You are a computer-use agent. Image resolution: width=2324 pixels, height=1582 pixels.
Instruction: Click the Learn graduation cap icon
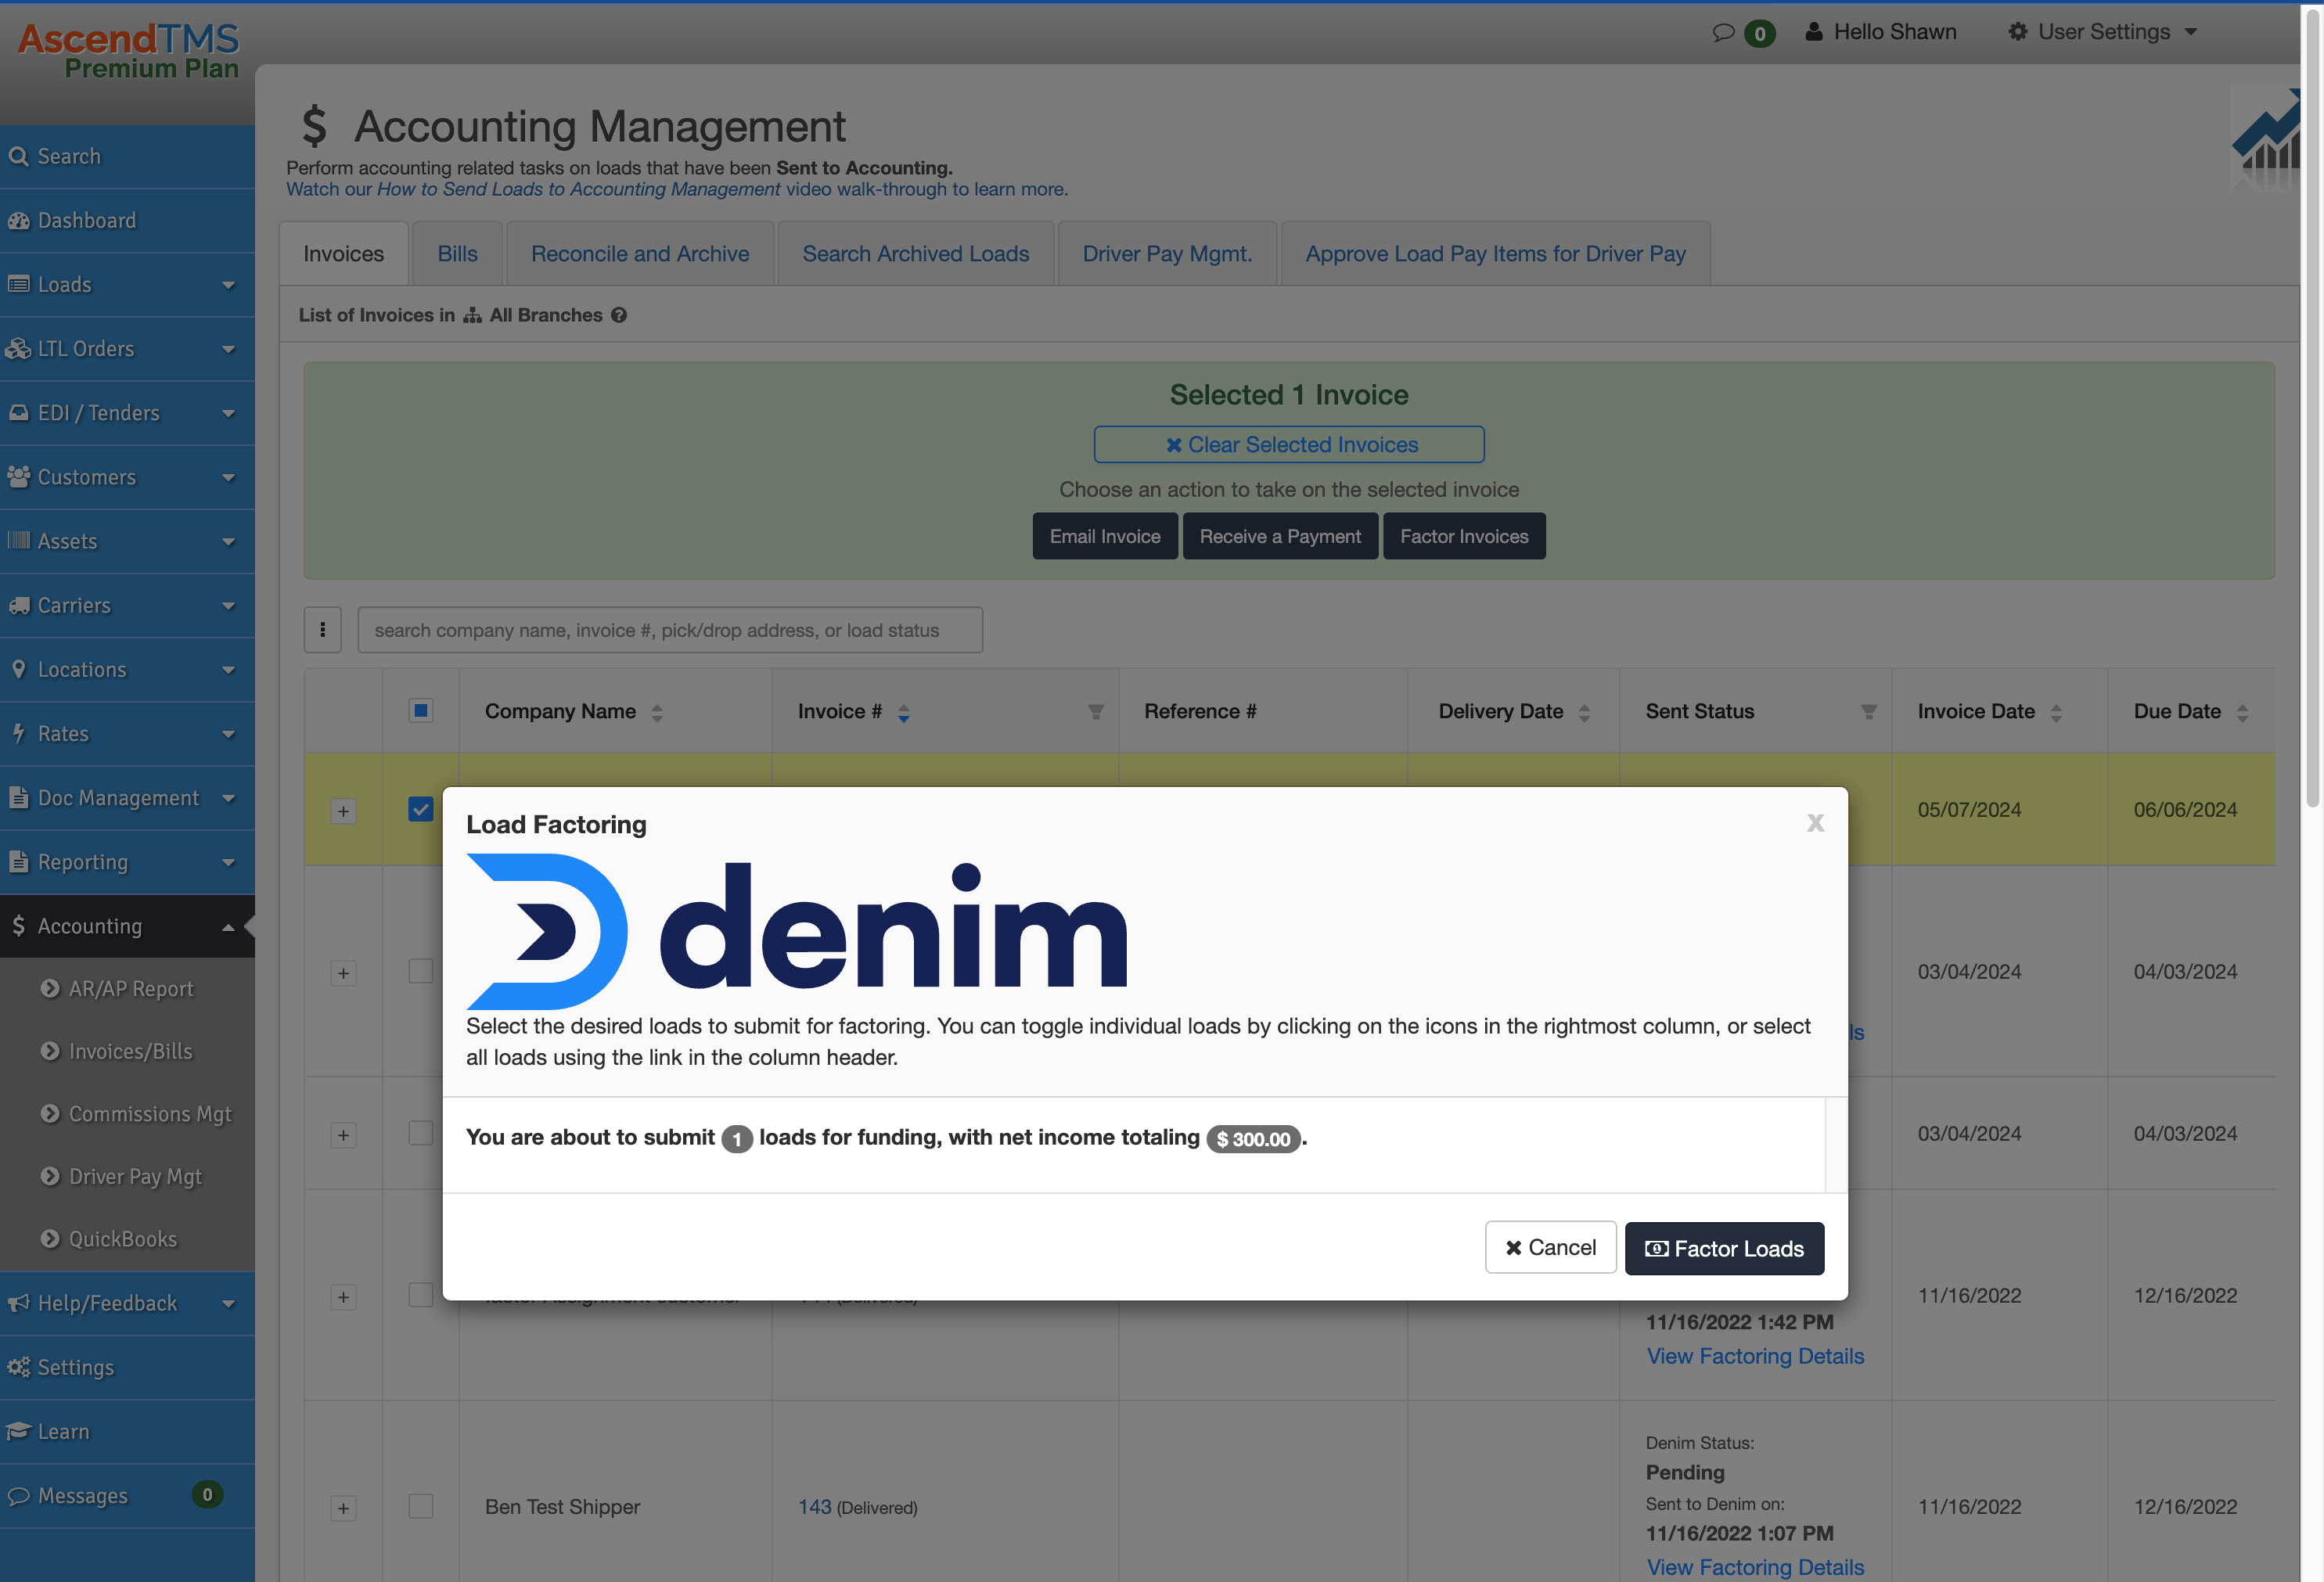pos(18,1431)
